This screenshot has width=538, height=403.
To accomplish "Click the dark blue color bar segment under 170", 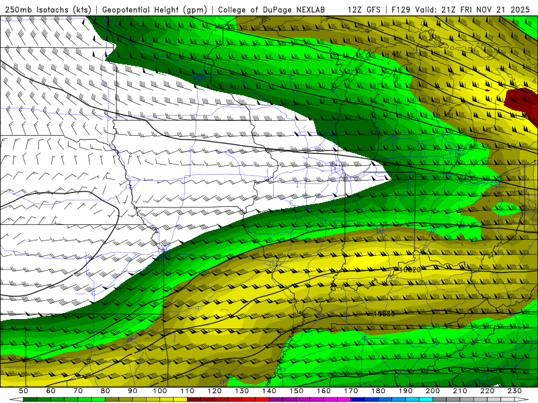I will [x=358, y=400].
